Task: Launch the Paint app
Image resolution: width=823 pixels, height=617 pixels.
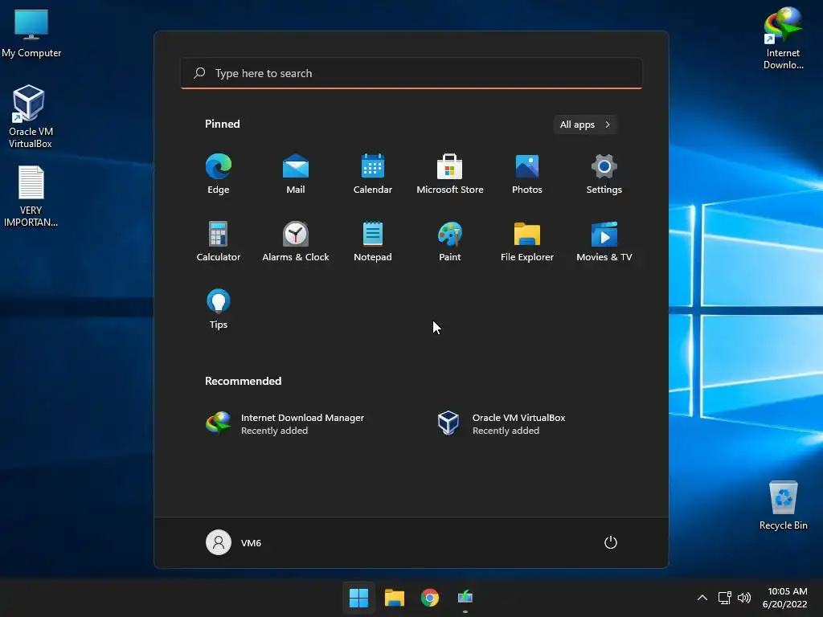Action: 450,241
